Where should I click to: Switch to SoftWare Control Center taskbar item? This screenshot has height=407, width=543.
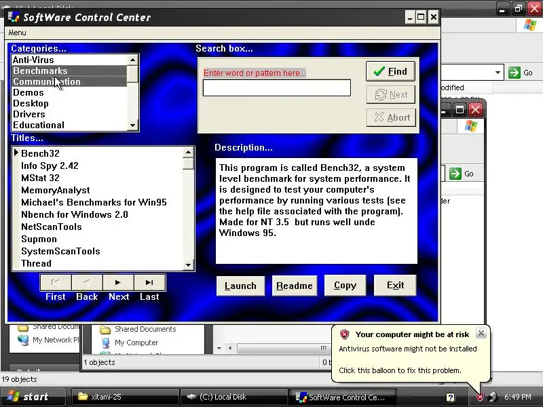coord(343,397)
